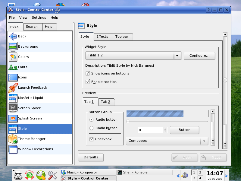The image size is (241, 181).
Task: Open Fonts via the Aa icon
Action: click(x=13, y=67)
